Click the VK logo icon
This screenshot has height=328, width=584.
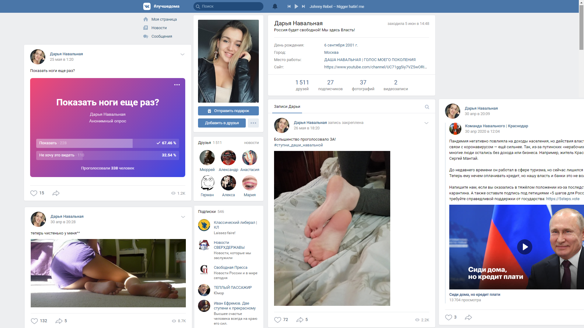(147, 6)
